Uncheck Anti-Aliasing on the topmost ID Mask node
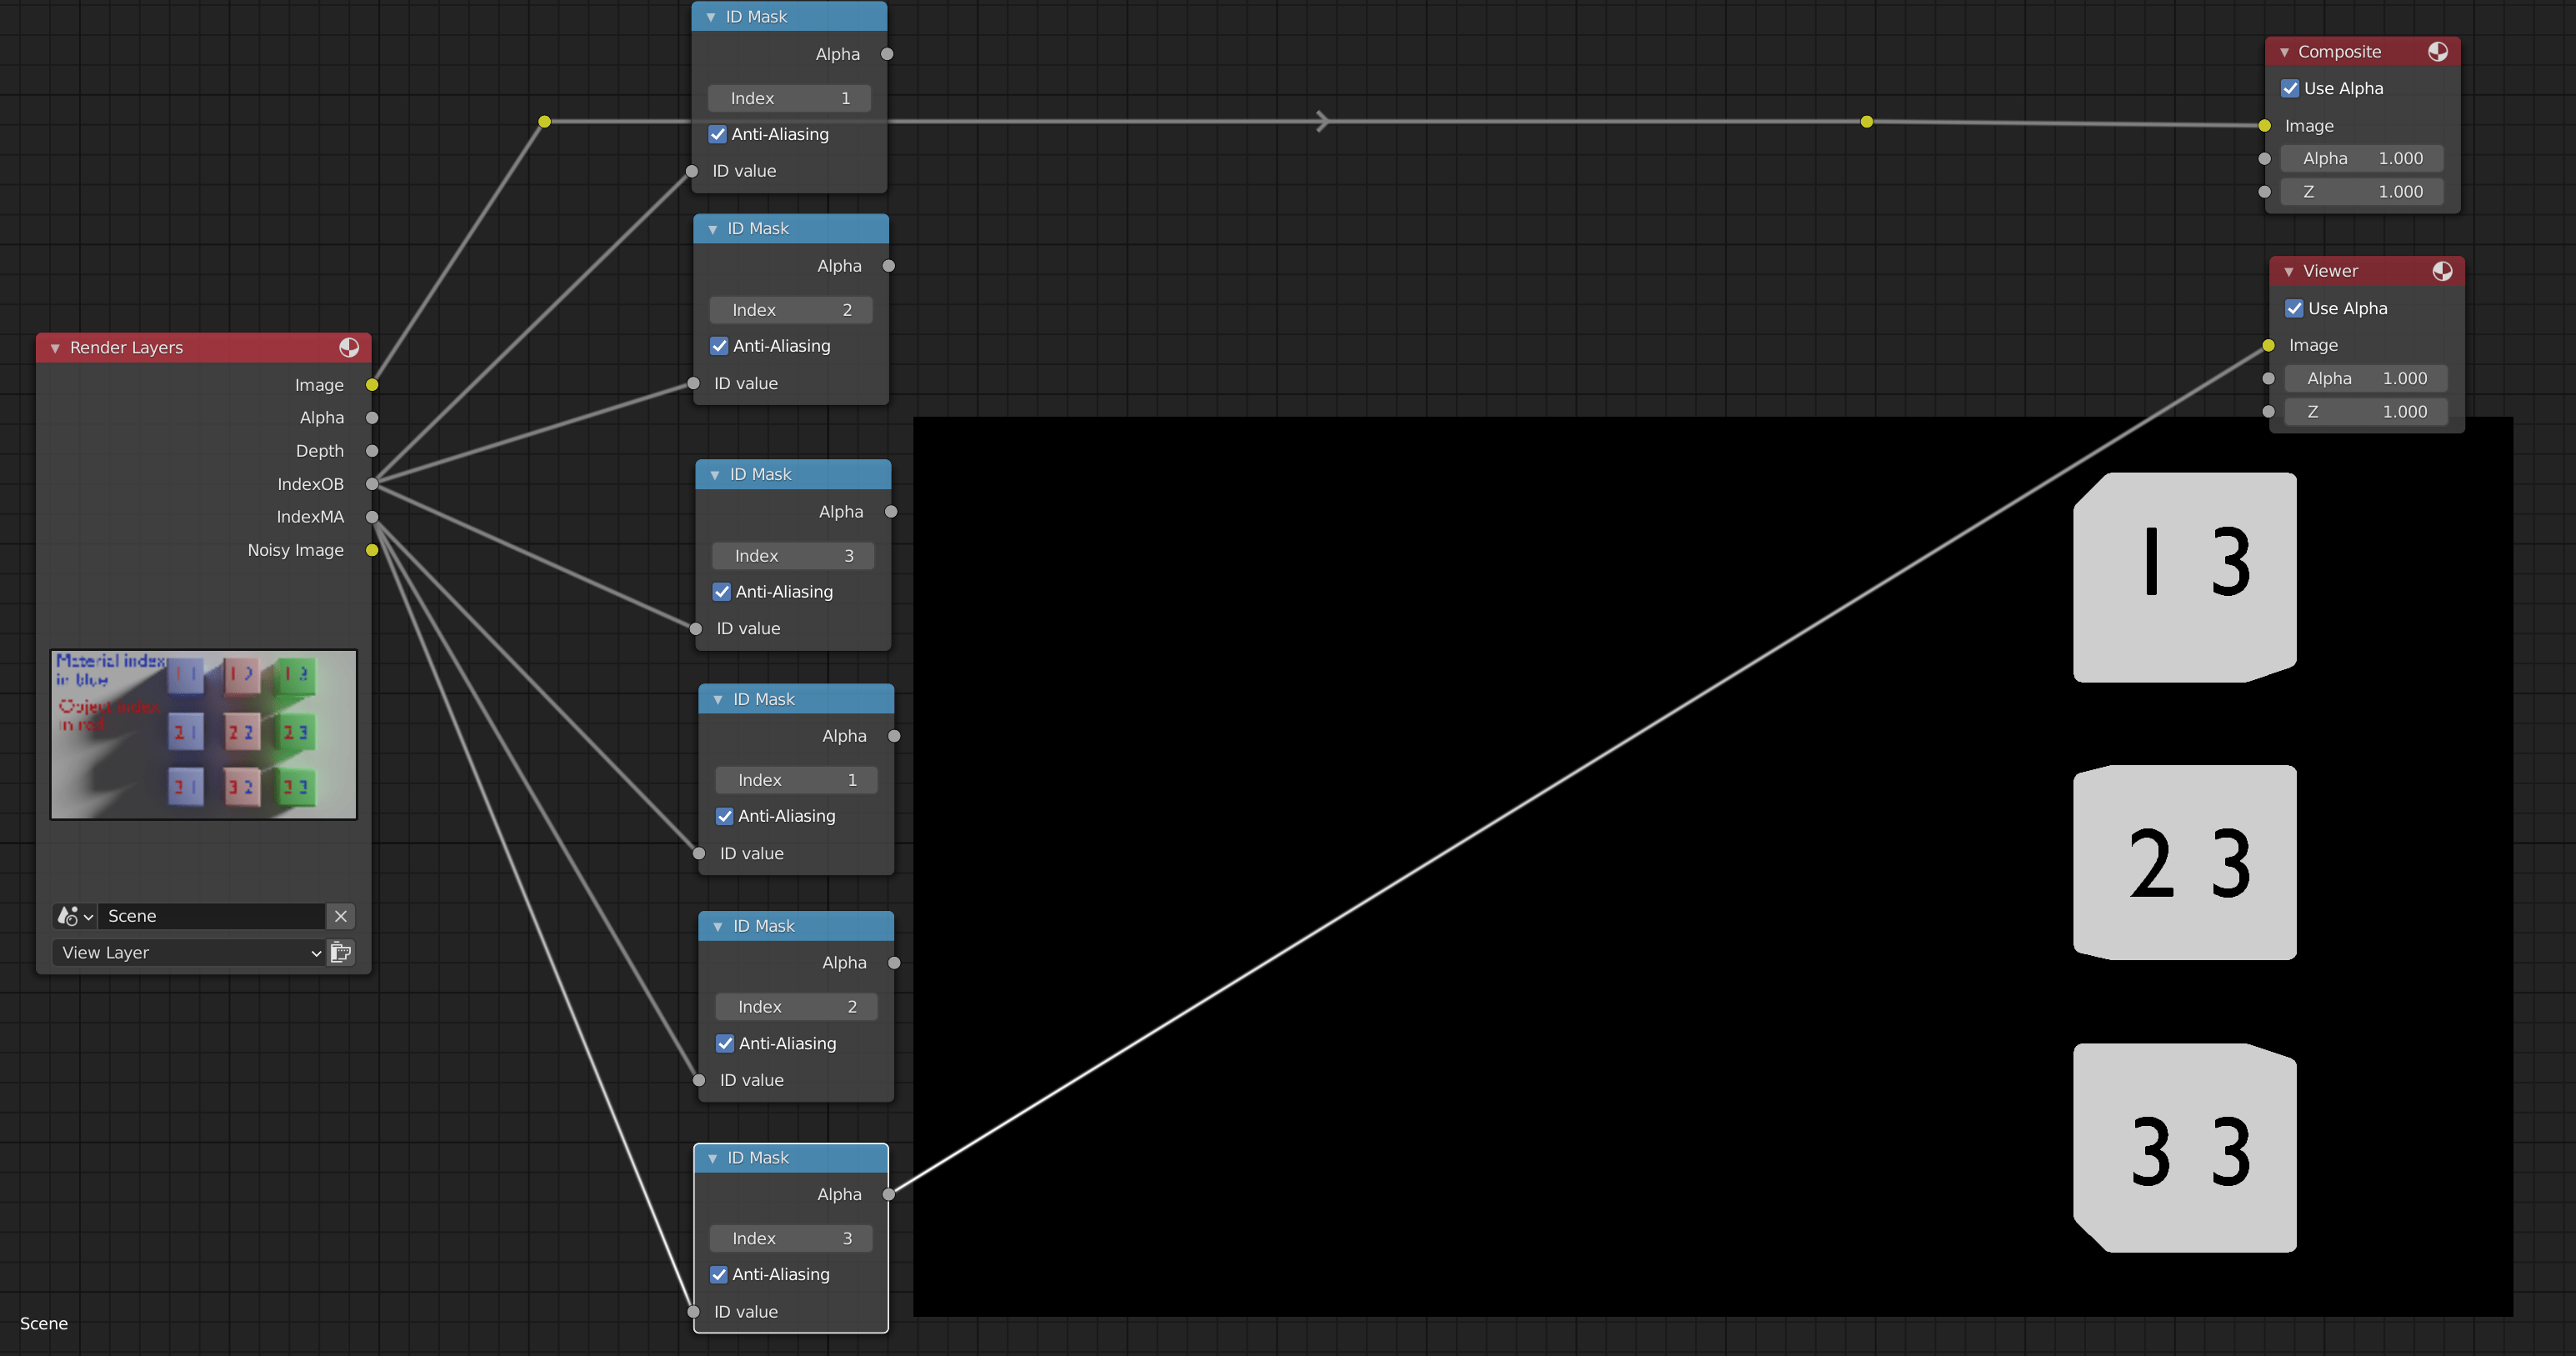This screenshot has height=1356, width=2576. [x=718, y=133]
